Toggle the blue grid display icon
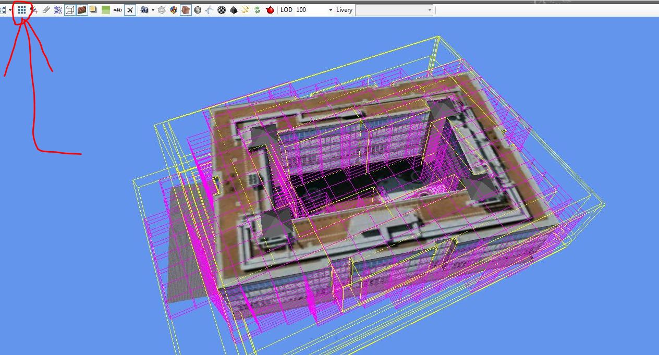This screenshot has width=659, height=355. tap(22, 10)
